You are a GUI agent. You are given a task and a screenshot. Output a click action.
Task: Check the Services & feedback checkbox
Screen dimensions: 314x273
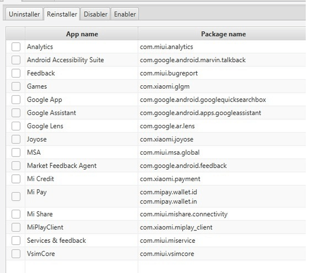pyautogui.click(x=16, y=240)
